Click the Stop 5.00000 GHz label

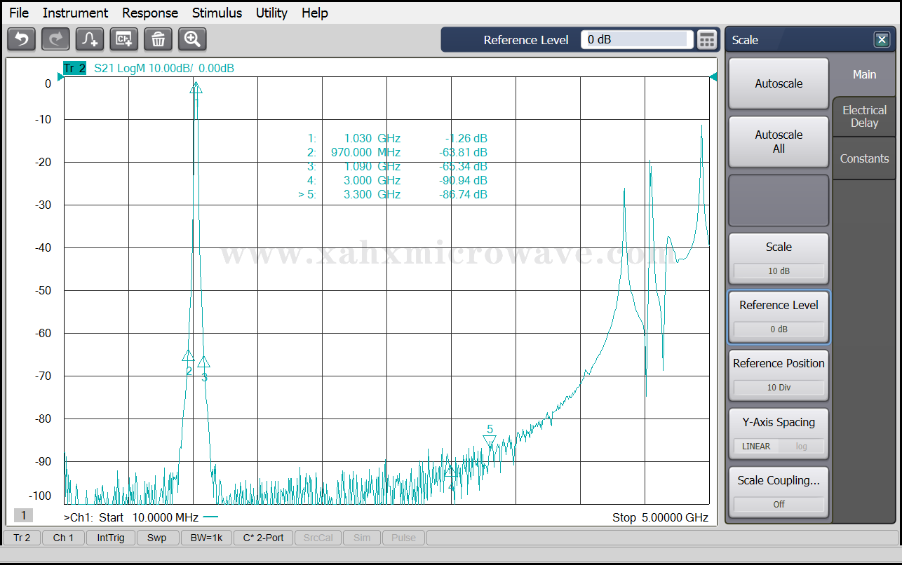pyautogui.click(x=660, y=517)
